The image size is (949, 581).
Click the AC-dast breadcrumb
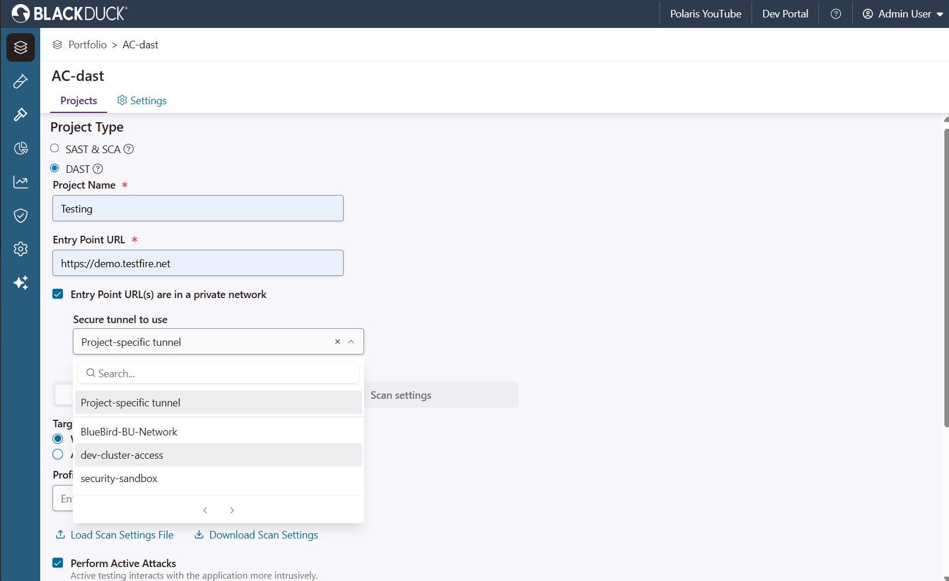(x=140, y=45)
